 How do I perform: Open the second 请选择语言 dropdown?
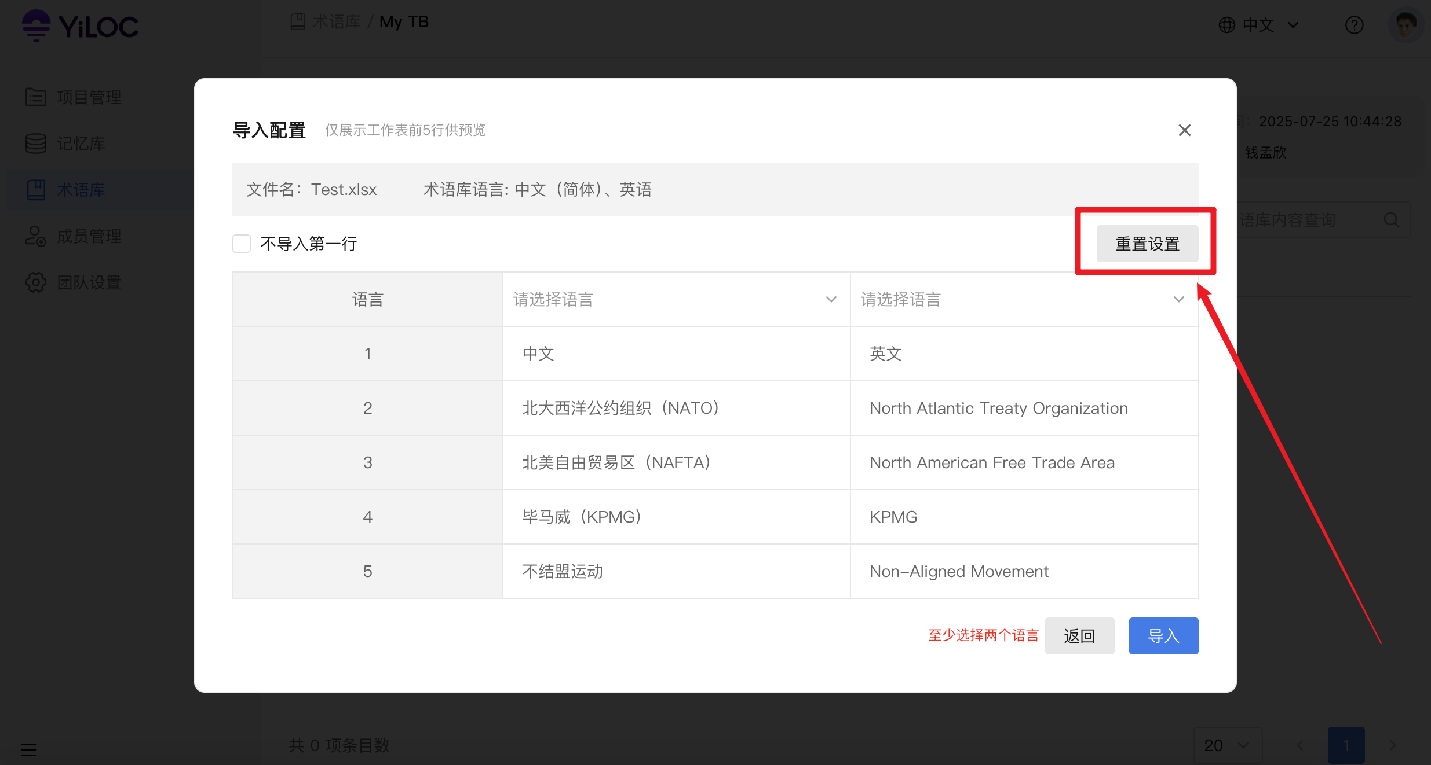(x=1024, y=299)
